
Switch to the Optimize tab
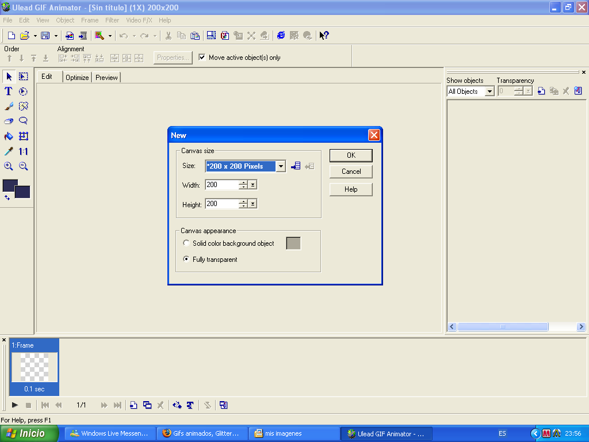(77, 78)
